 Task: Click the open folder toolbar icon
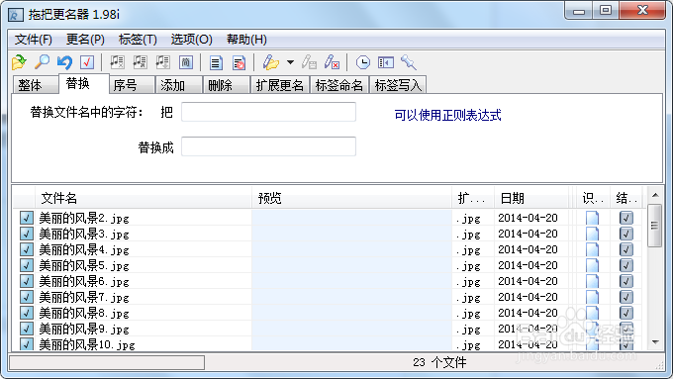pyautogui.click(x=19, y=62)
